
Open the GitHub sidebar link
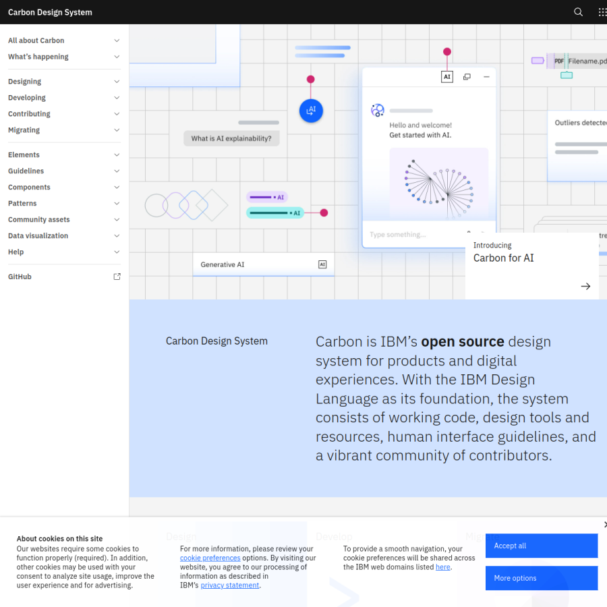pos(64,277)
